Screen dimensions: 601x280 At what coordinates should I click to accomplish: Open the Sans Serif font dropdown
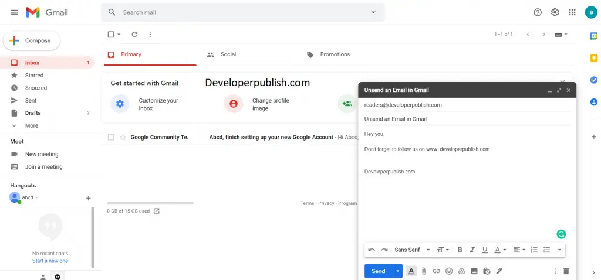tap(412, 250)
